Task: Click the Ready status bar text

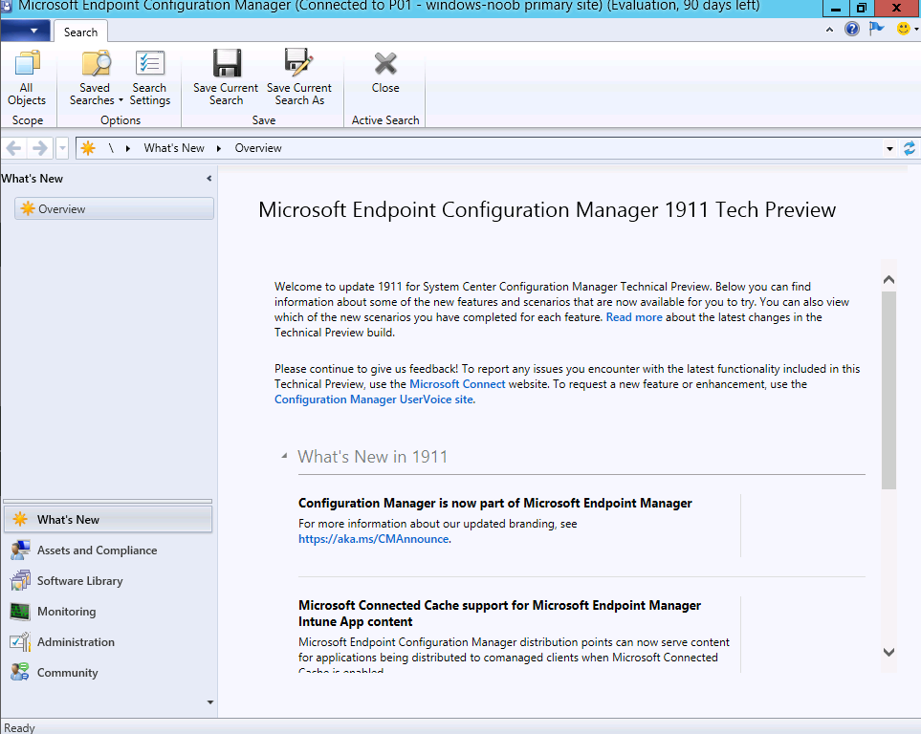Action: coord(19,727)
